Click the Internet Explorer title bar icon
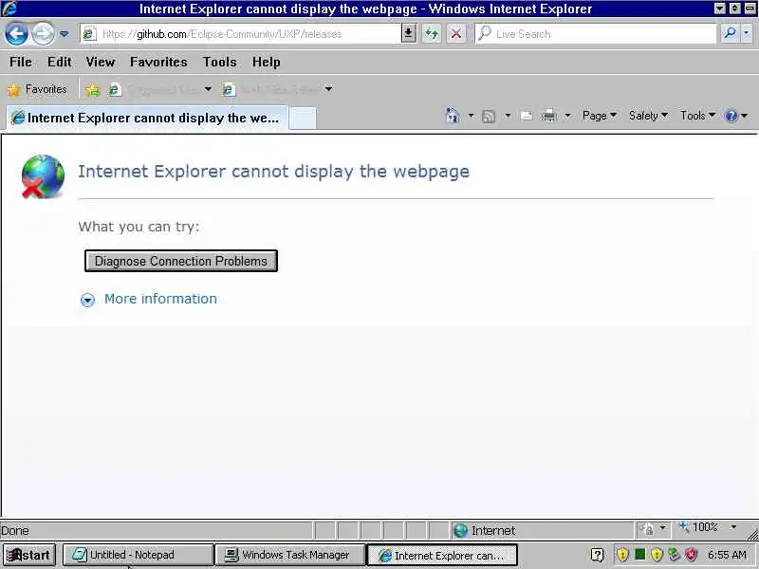Image resolution: width=759 pixels, height=569 pixels. [x=9, y=9]
